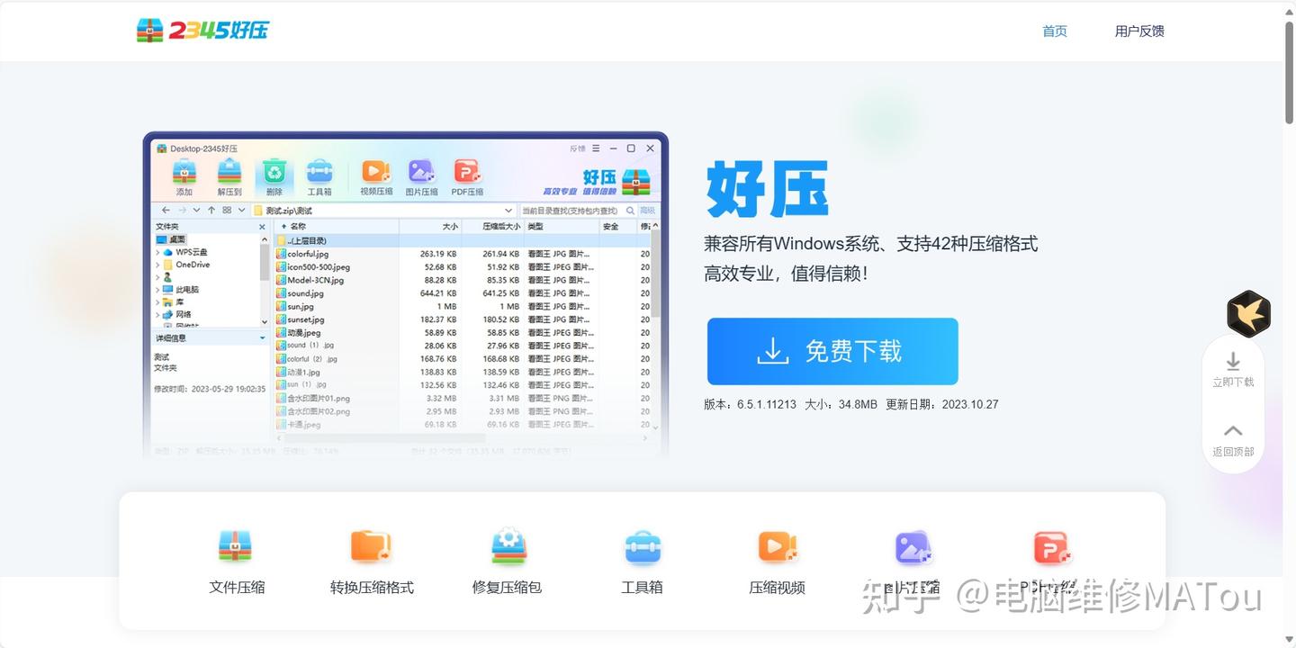Select the 动漫1.jpg file row

tap(461, 372)
